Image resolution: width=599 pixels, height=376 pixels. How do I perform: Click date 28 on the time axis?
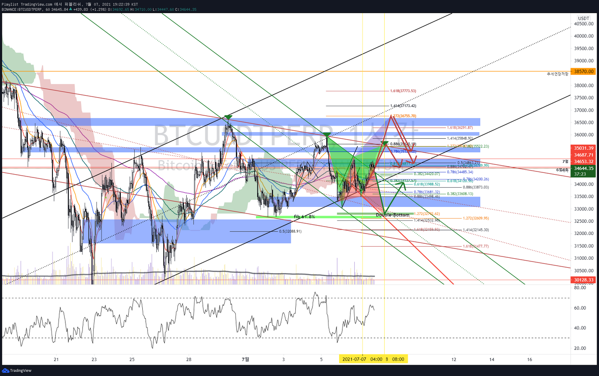(x=189, y=359)
